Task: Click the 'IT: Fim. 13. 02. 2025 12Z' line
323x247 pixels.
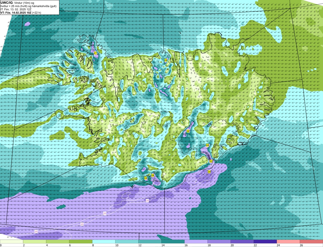Action: (x=16, y=9)
